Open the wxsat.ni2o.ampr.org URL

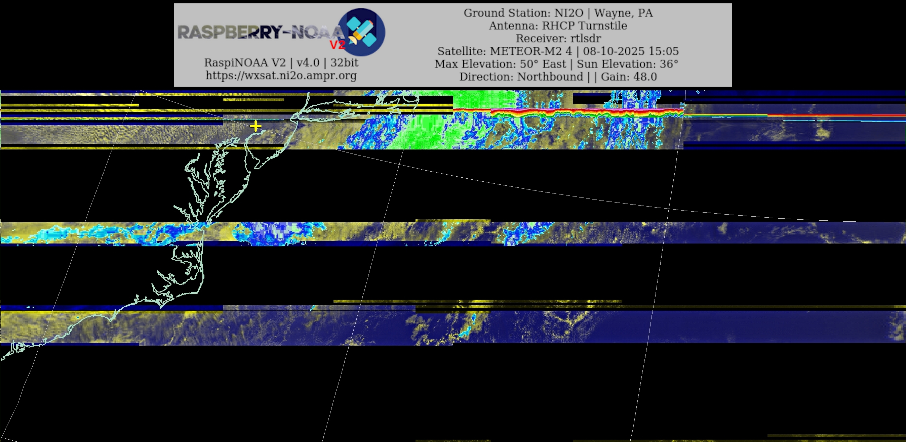(281, 75)
